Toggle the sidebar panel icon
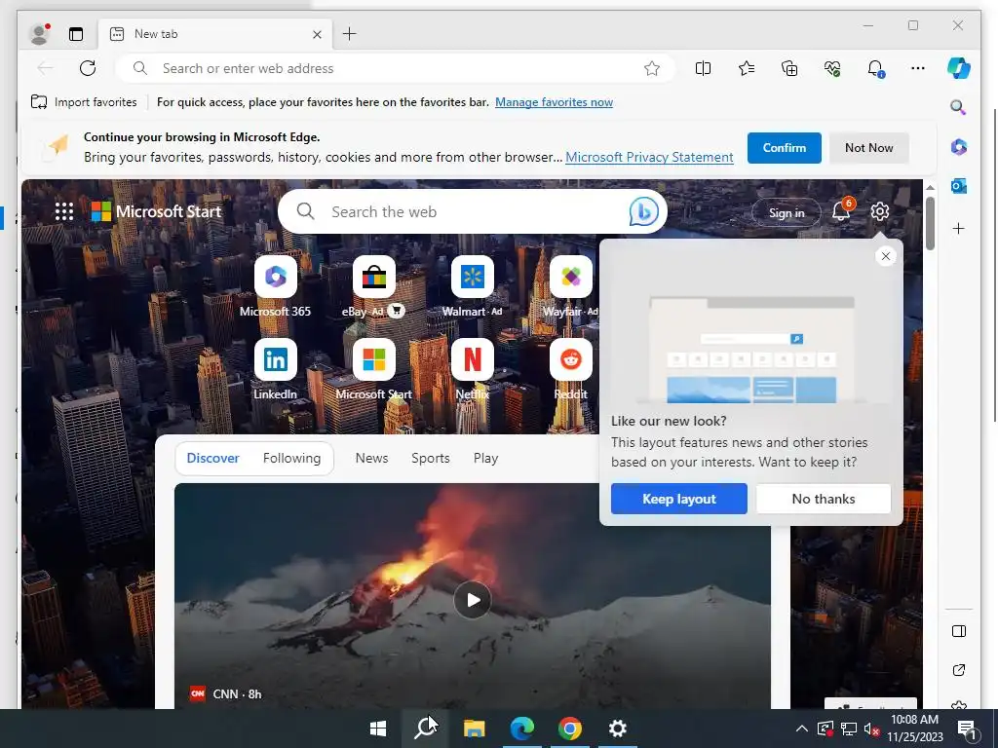The width and height of the screenshot is (998, 748). click(x=959, y=631)
